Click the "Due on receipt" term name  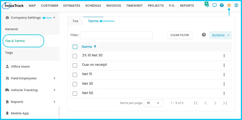(x=94, y=65)
